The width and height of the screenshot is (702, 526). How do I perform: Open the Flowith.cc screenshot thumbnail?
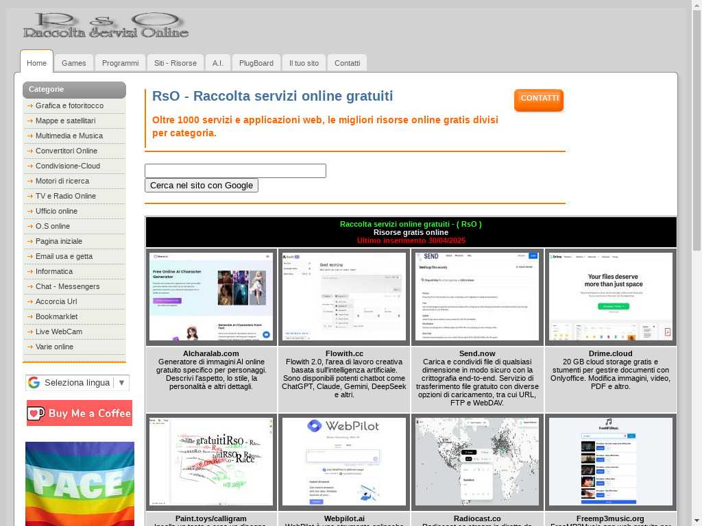coord(344,297)
